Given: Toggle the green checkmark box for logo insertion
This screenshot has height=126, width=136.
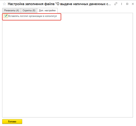Looking at the screenshot, I should click(6, 16).
